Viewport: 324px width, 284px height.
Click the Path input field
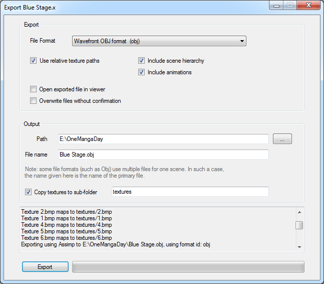[x=163, y=139]
